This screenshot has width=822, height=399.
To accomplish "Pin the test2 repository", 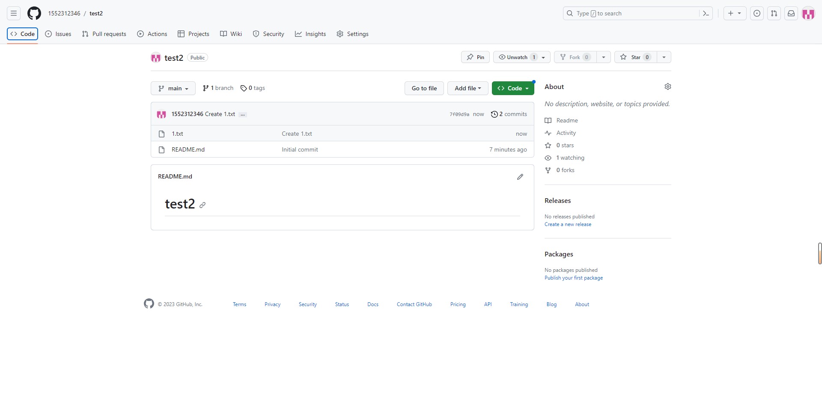I will pos(475,57).
